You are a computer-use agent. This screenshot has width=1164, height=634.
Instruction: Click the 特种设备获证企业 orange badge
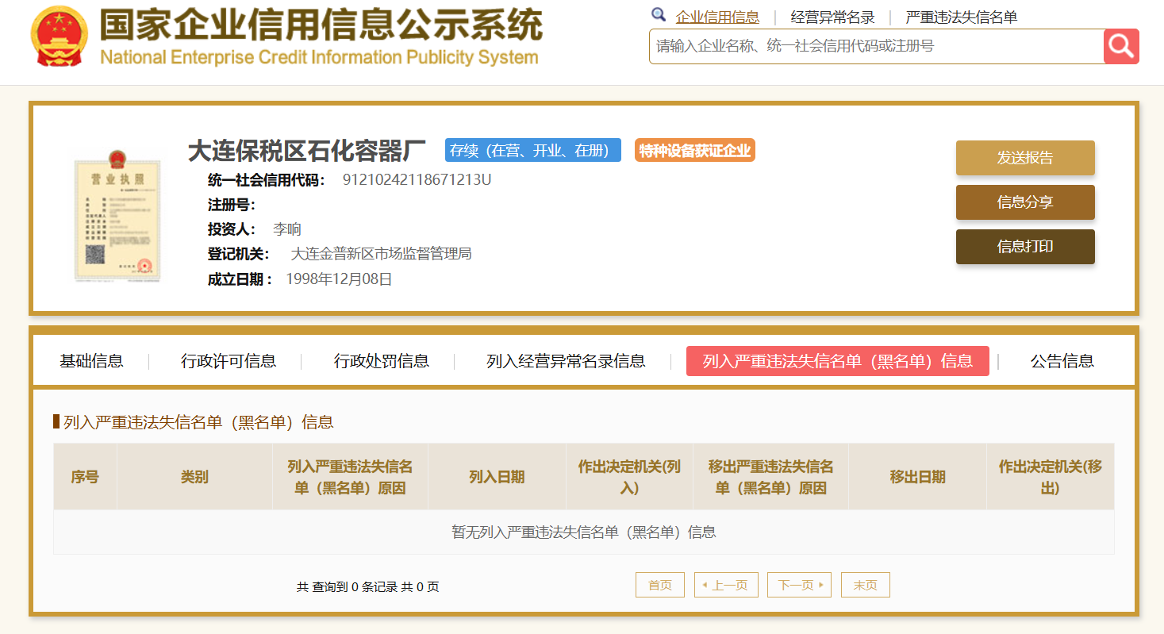click(x=695, y=150)
